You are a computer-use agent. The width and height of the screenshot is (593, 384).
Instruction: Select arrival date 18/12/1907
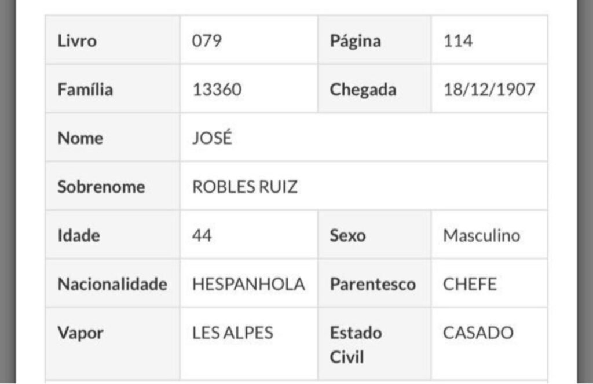pyautogui.click(x=489, y=90)
